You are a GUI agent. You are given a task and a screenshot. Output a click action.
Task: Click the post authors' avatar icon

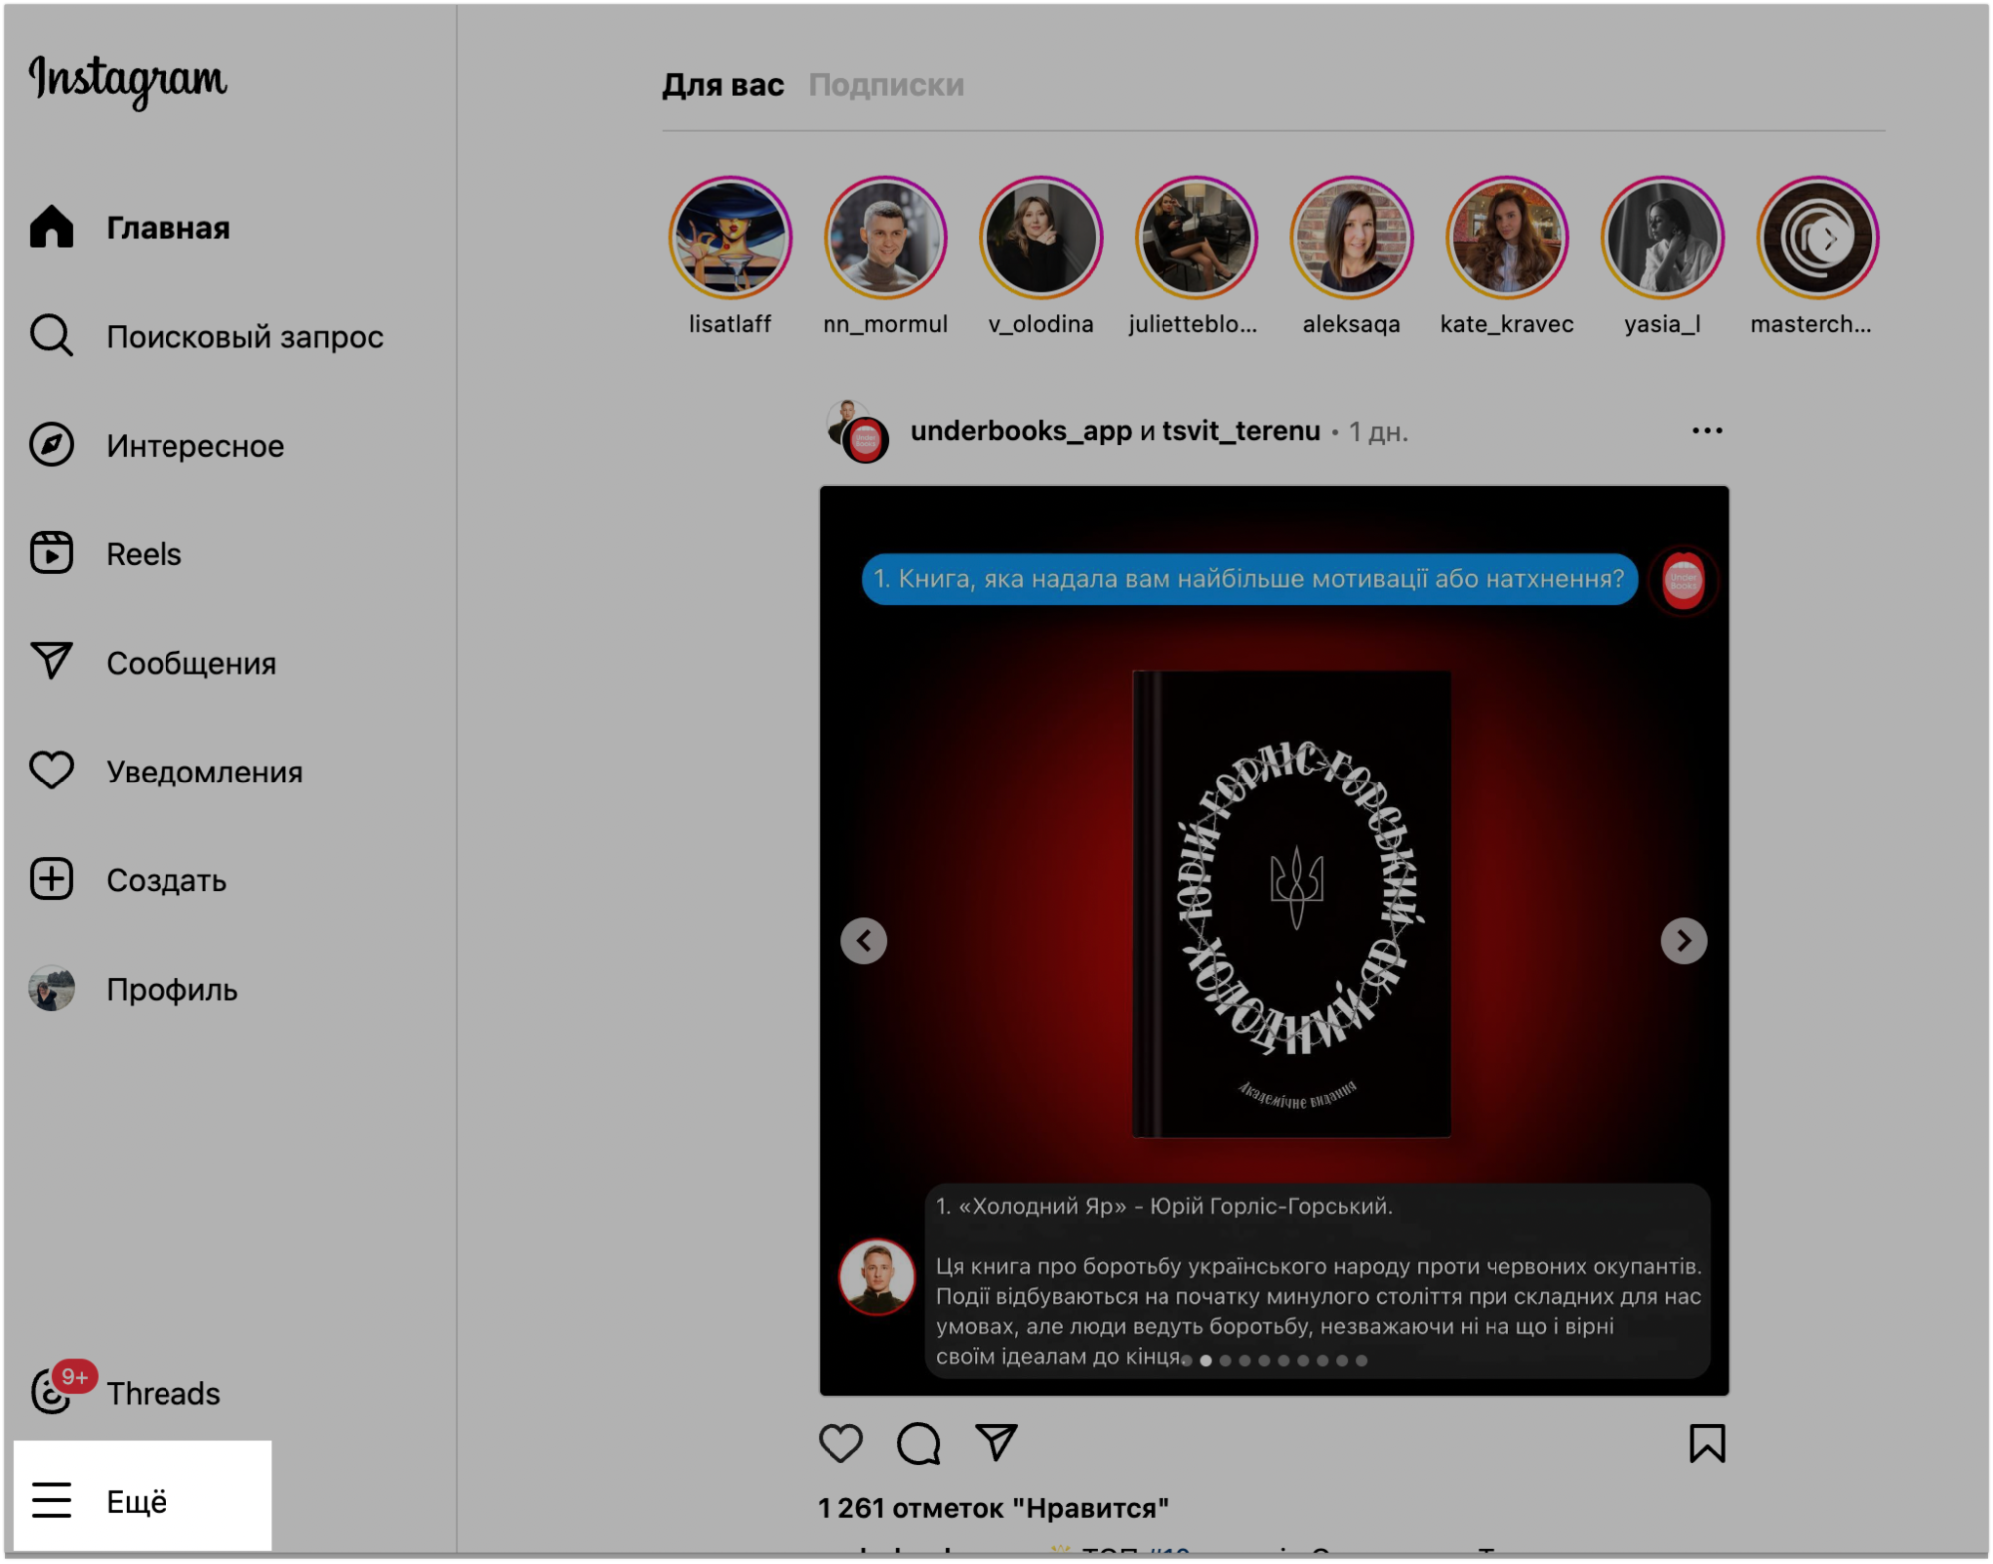(857, 432)
